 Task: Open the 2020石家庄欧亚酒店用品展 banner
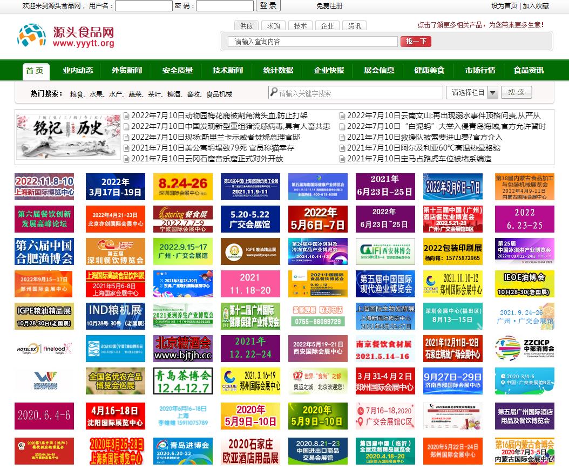250,451
